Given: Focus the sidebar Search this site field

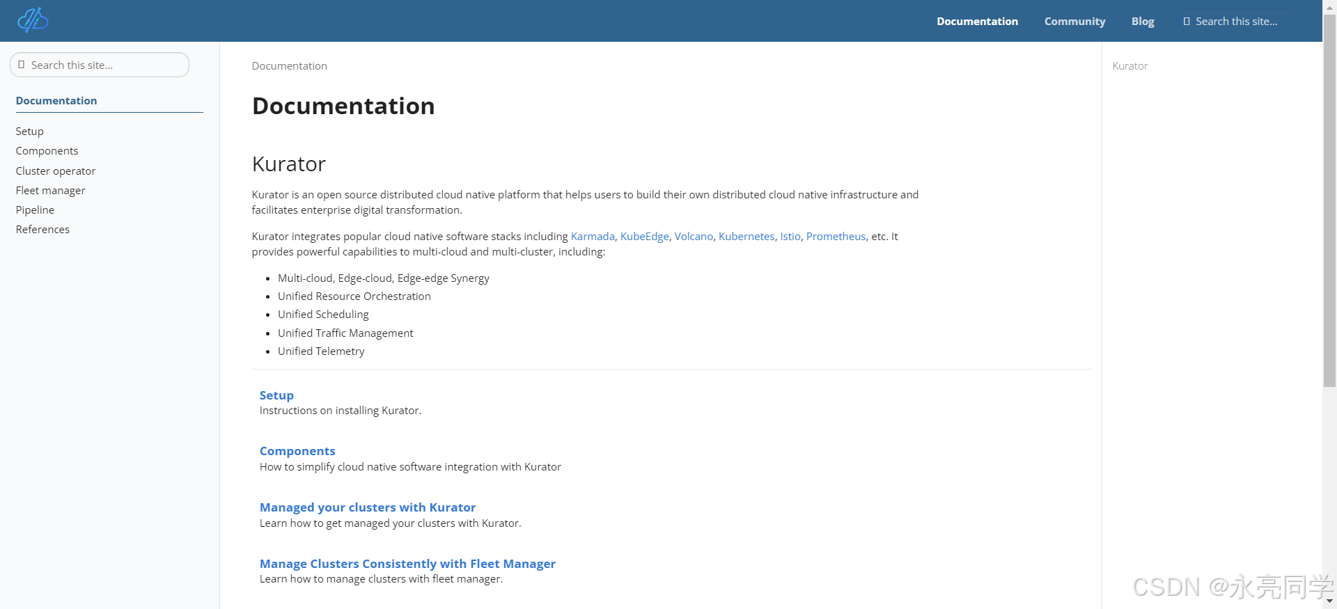Looking at the screenshot, I should 100,65.
